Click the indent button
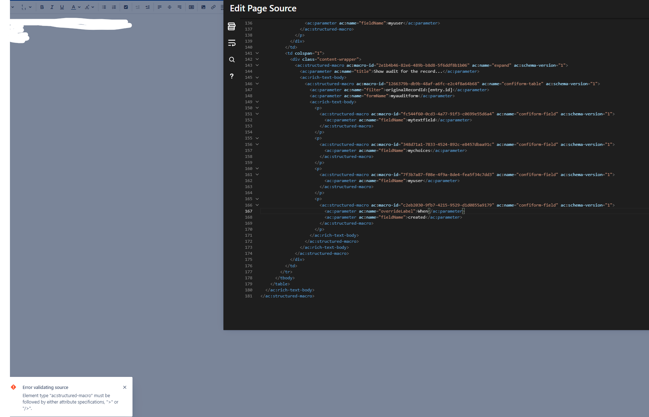Viewport: 649px width, 417px height. 147,7
